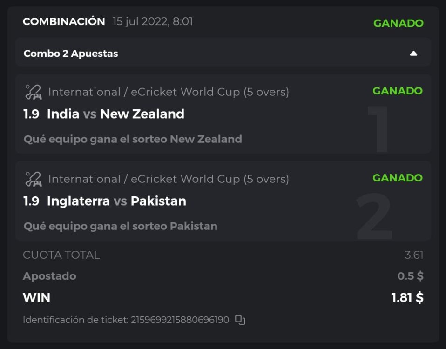Click the eCricket icon beside India vs New Zealand

(33, 92)
